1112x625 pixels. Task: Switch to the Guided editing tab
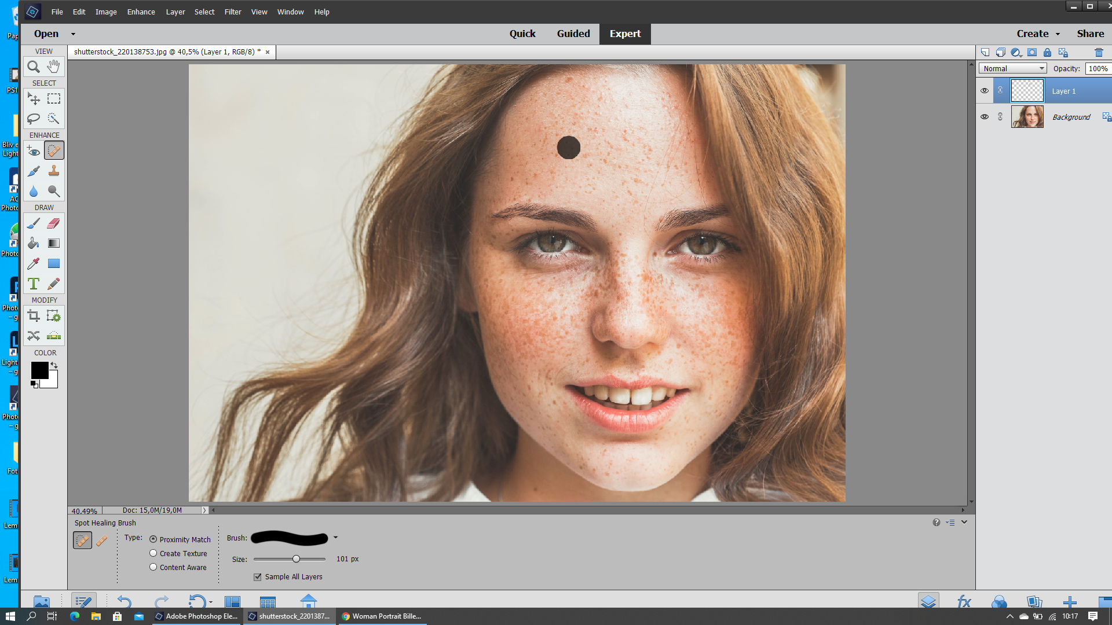(x=573, y=34)
